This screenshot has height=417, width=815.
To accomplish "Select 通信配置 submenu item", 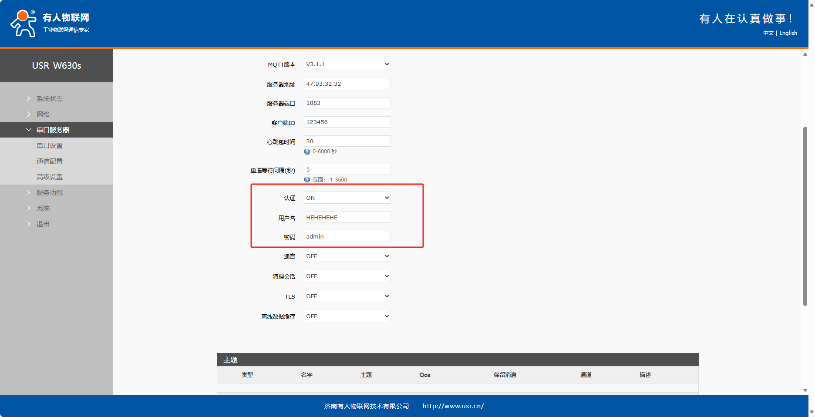I will click(50, 161).
